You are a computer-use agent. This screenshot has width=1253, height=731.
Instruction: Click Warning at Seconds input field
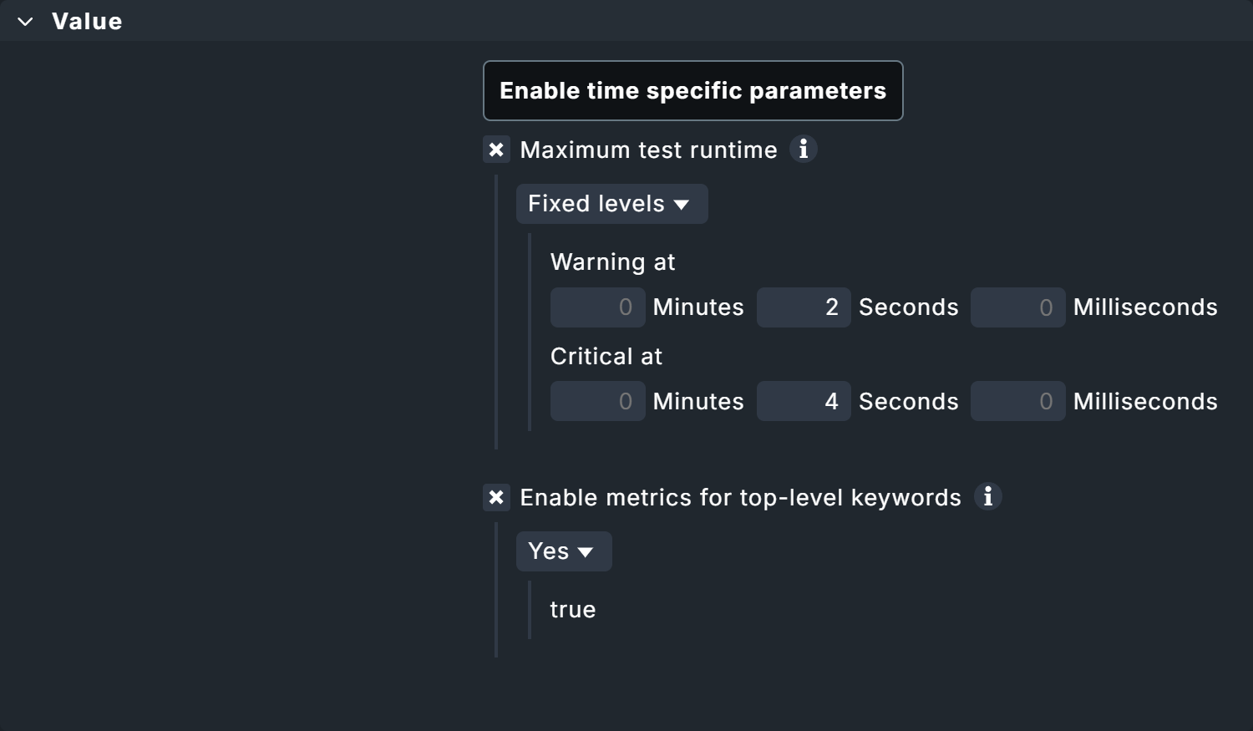pos(803,307)
